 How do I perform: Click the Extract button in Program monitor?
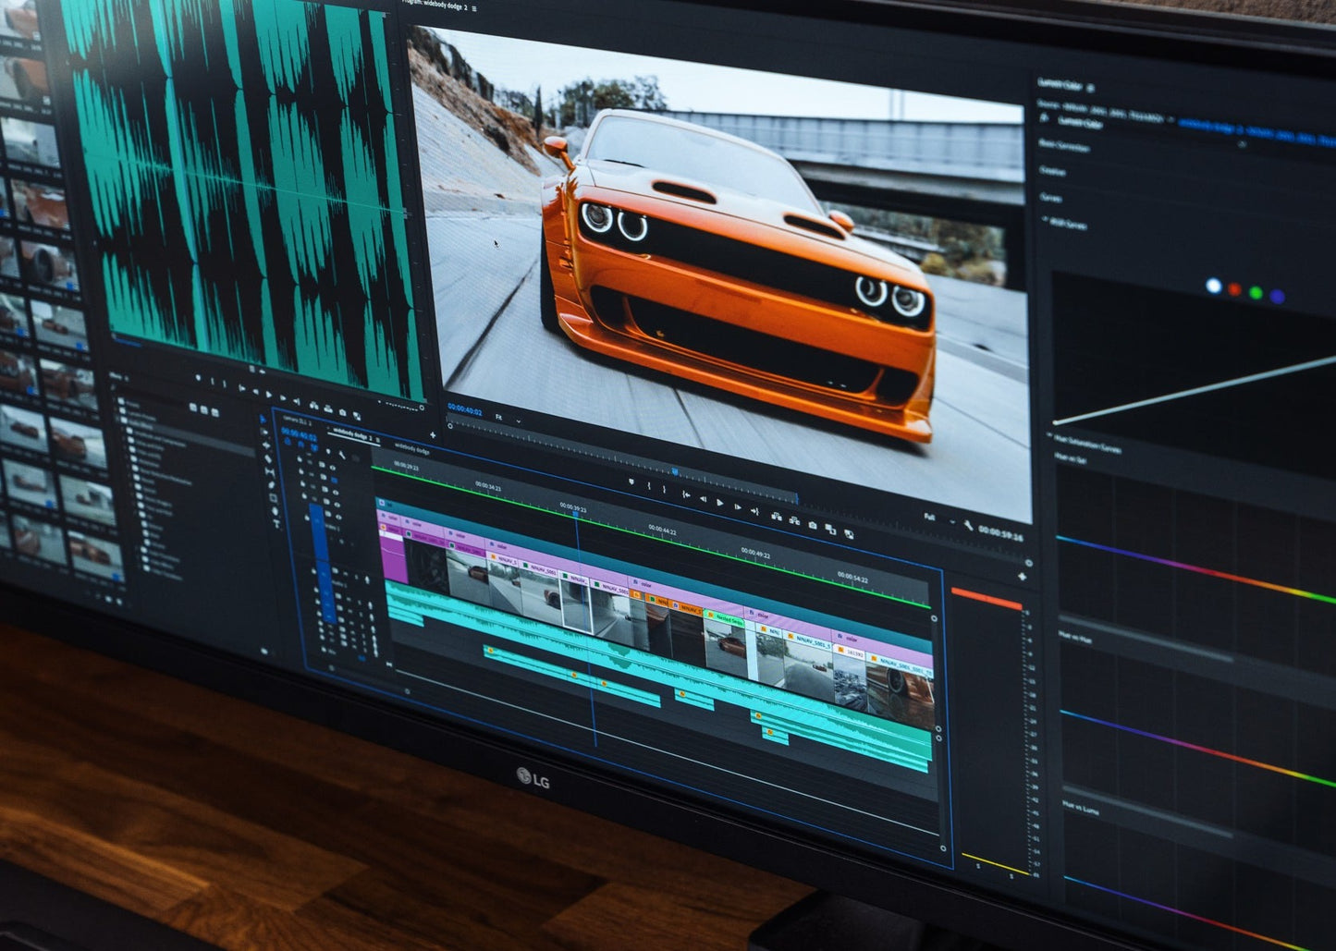(794, 520)
